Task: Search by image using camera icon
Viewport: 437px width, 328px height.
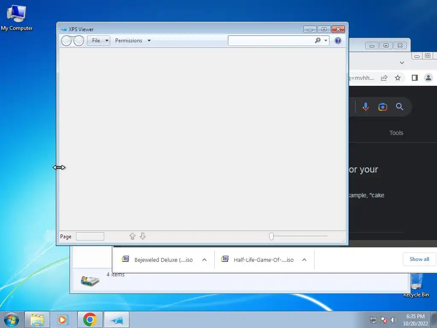Action: click(x=383, y=107)
